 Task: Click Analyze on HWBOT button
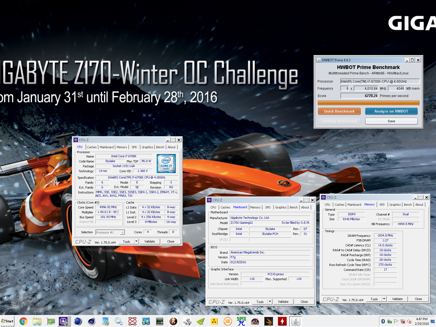coord(391,111)
